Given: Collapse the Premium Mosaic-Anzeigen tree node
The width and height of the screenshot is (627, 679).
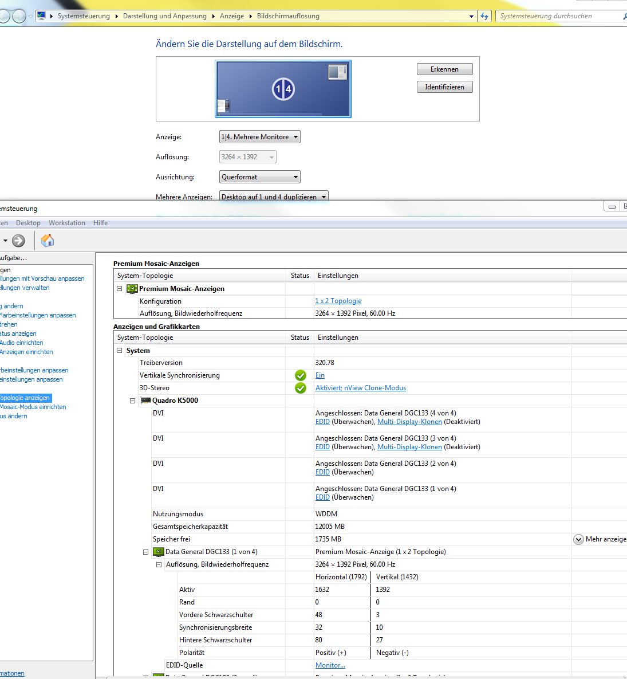Looking at the screenshot, I should [120, 288].
